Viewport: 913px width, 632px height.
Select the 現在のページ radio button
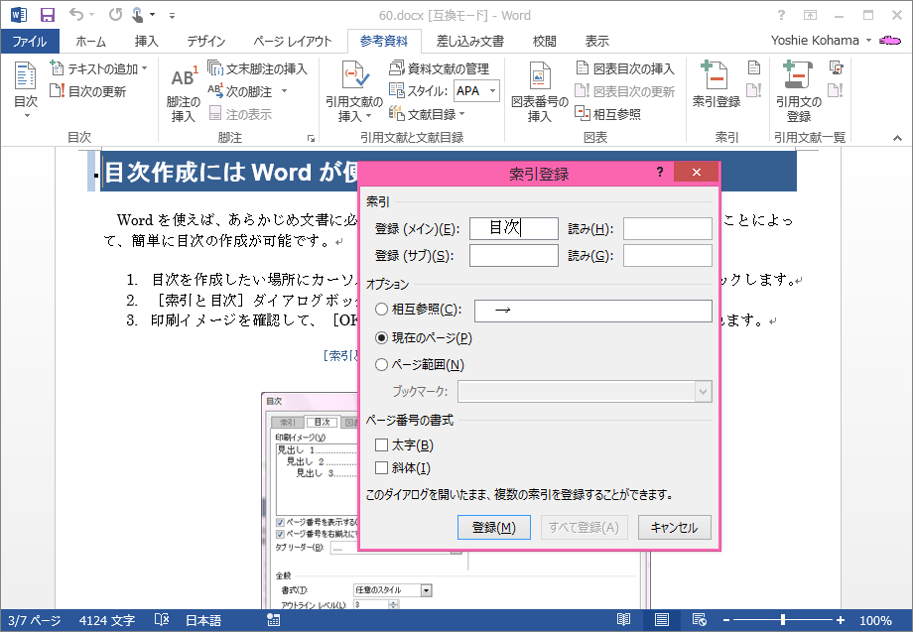point(381,337)
